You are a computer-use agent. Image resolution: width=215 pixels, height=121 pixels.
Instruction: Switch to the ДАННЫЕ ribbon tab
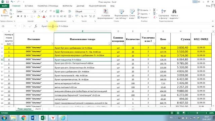(x=80, y=6)
